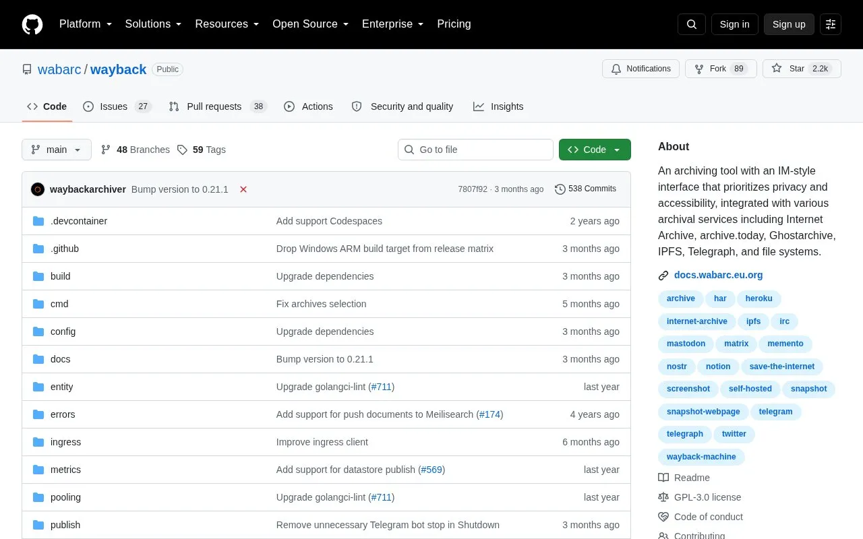Select the internet-archive topic tag
The height and width of the screenshot is (539, 863).
pos(697,321)
